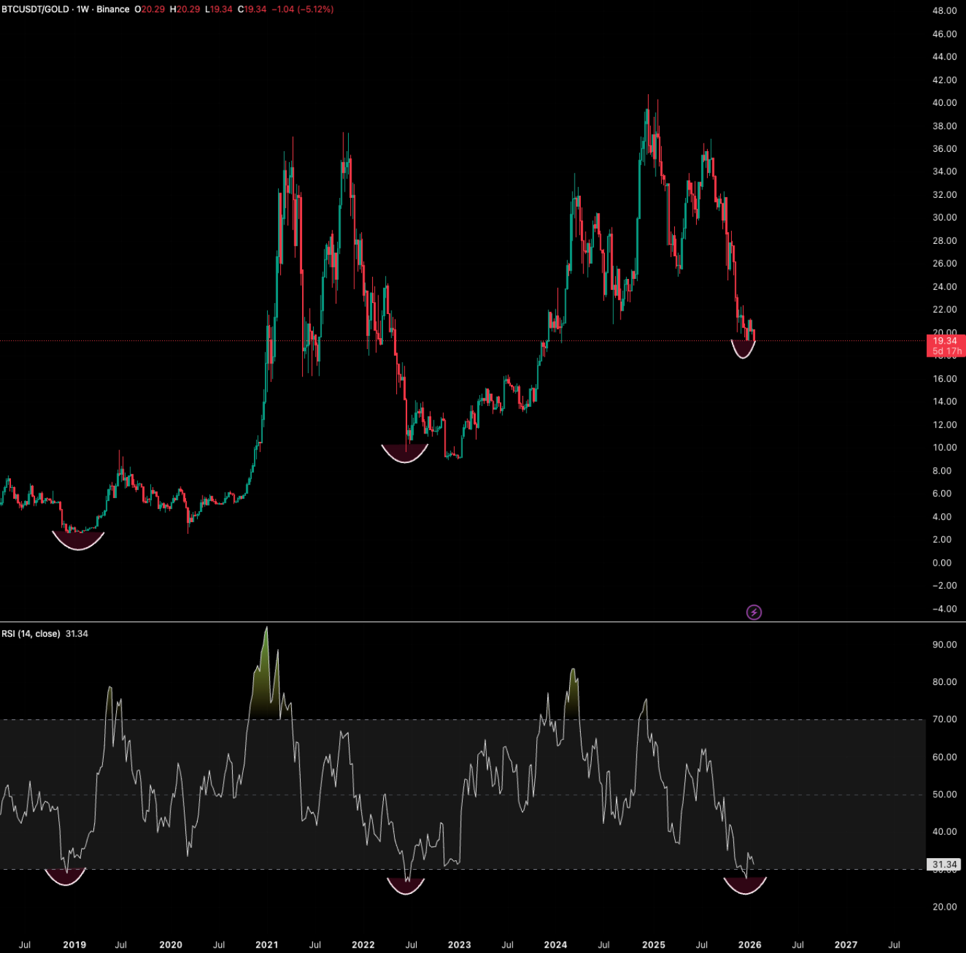The height and width of the screenshot is (953, 966).
Task: Click the 2027 label on the time axis
Action: tap(845, 945)
